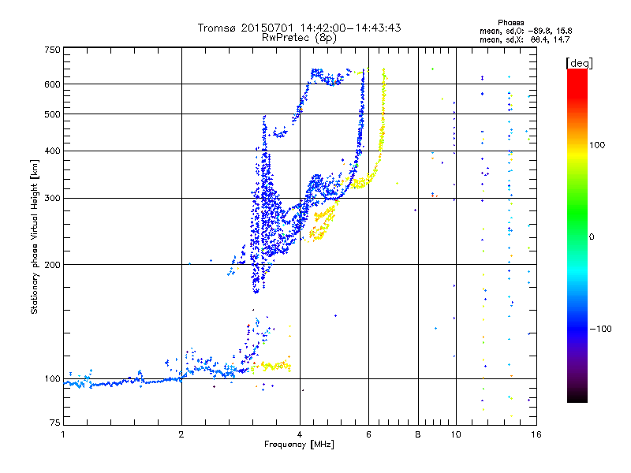Click the '[deg]' colorbar unit label

(x=579, y=63)
